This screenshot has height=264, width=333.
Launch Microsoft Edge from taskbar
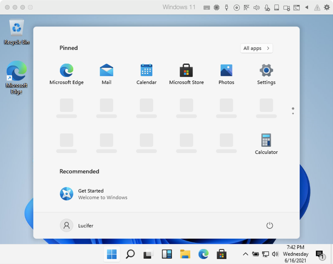point(203,254)
